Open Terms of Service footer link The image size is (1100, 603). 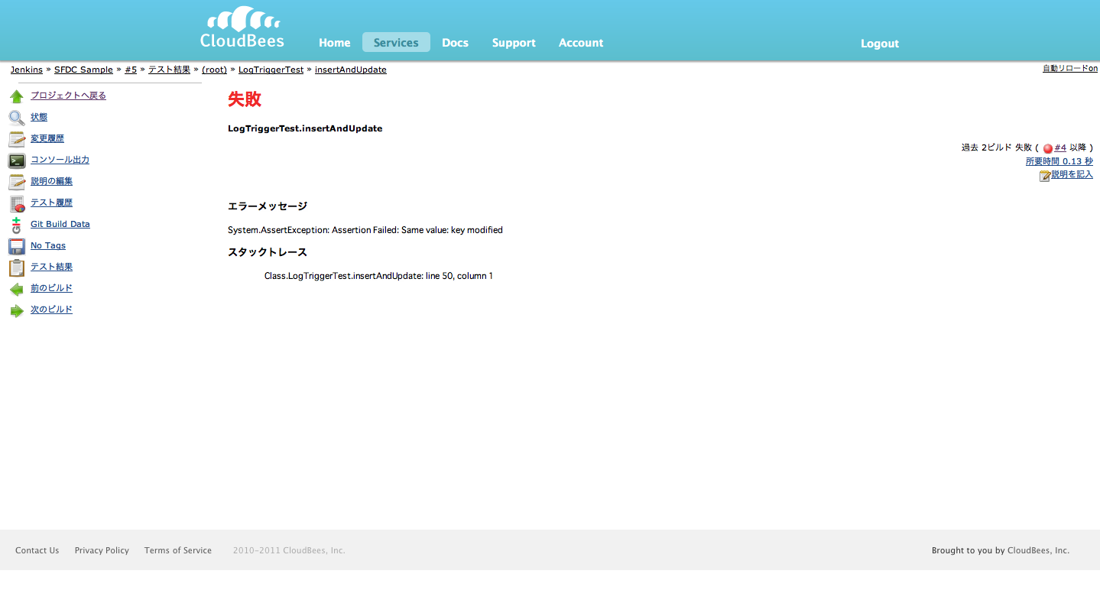tap(178, 550)
